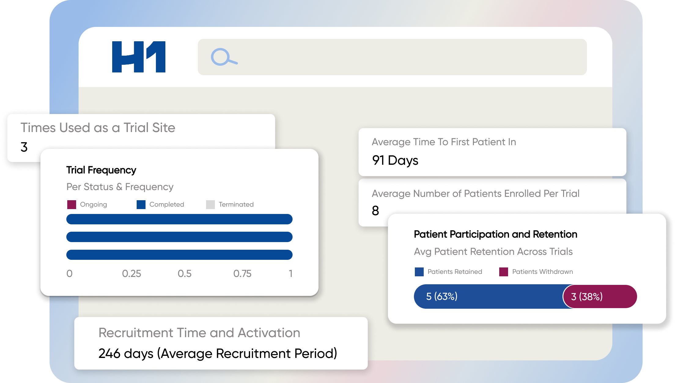Click the Patients Retained legend swatch

click(419, 272)
